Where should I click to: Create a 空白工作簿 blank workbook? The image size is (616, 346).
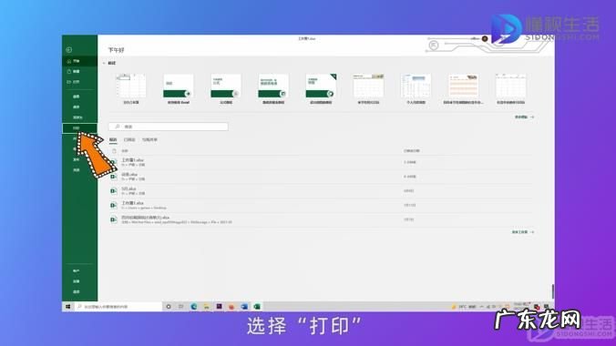[131, 88]
